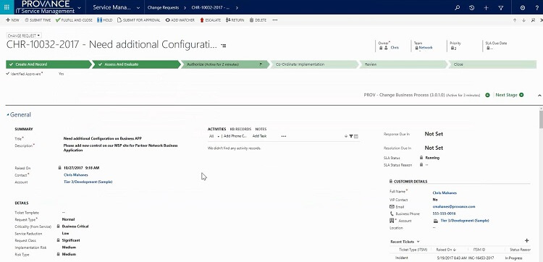
Task: Click the Next Stage button
Action: tap(510, 95)
